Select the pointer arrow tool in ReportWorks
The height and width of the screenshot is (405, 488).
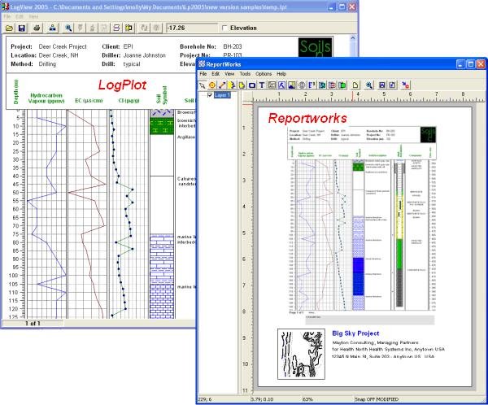[203, 85]
